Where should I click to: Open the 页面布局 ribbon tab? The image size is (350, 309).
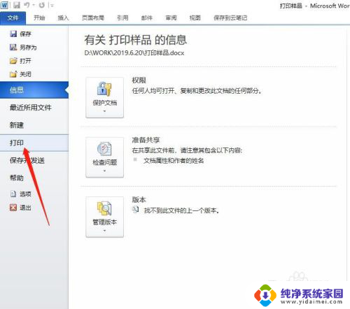(x=93, y=17)
